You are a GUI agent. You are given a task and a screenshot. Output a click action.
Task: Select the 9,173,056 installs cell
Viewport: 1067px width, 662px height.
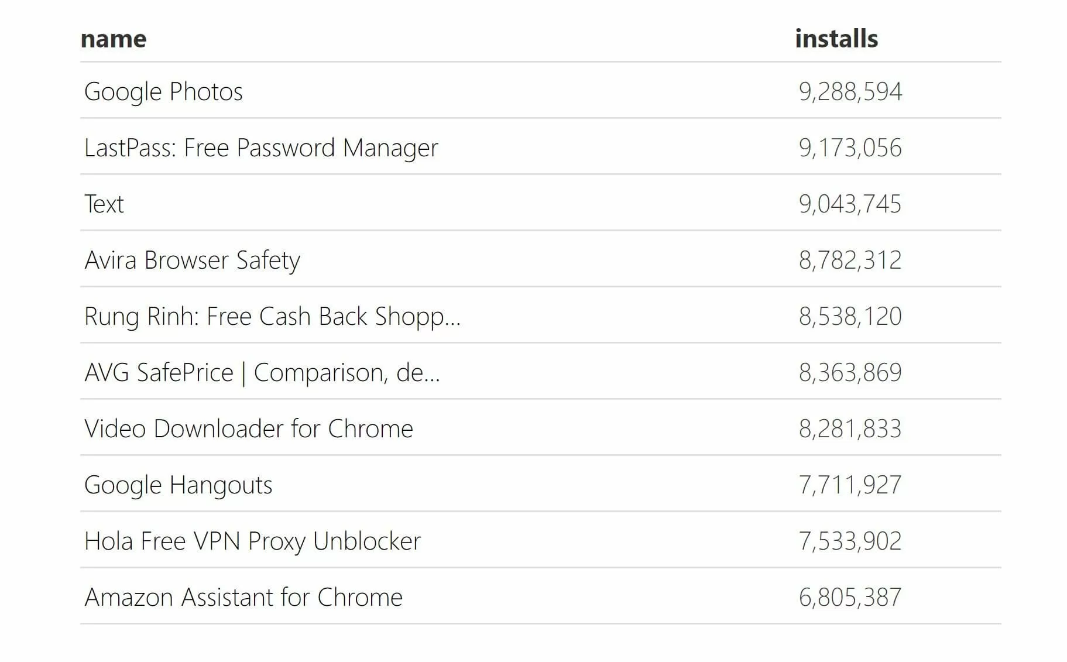click(x=850, y=148)
